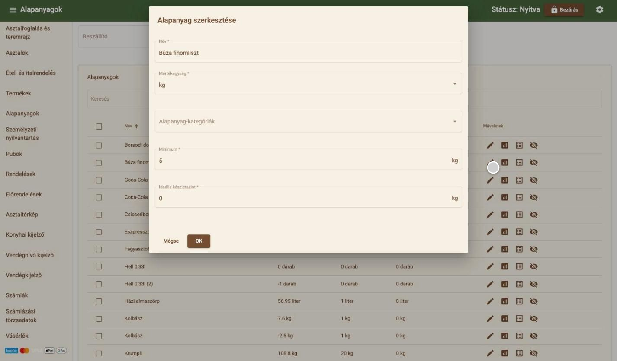Open the Beszállító supplier selector
The image size is (617, 361).
click(x=113, y=36)
